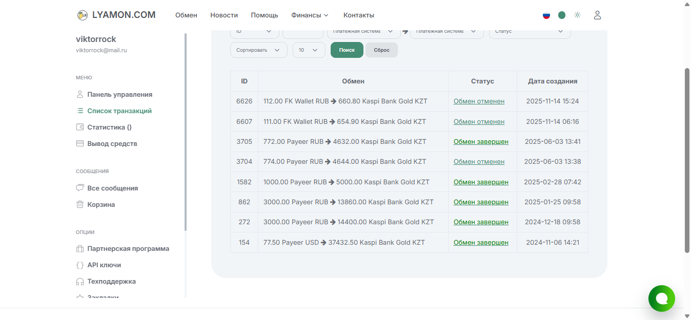Click the date 2025-01-25 09:58
691x320 pixels.
pyautogui.click(x=553, y=202)
